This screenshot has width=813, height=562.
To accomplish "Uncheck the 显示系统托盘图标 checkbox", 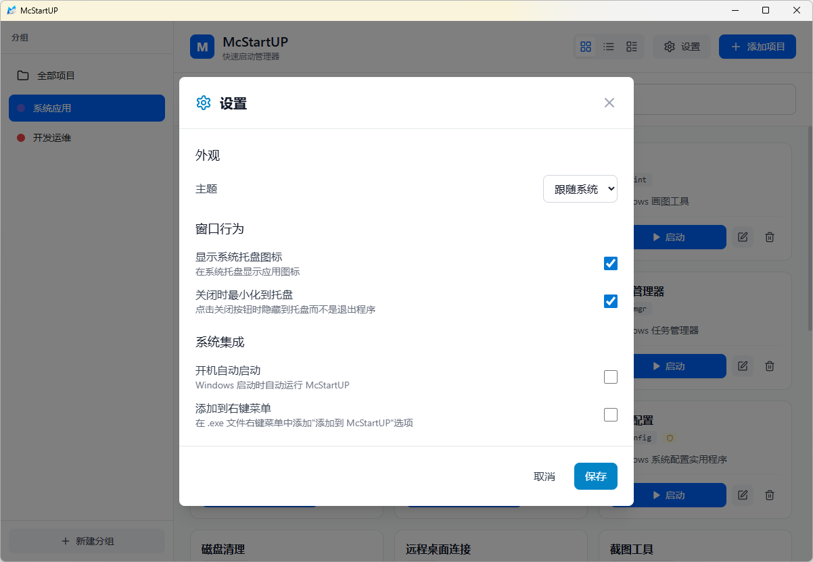I will pos(611,263).
